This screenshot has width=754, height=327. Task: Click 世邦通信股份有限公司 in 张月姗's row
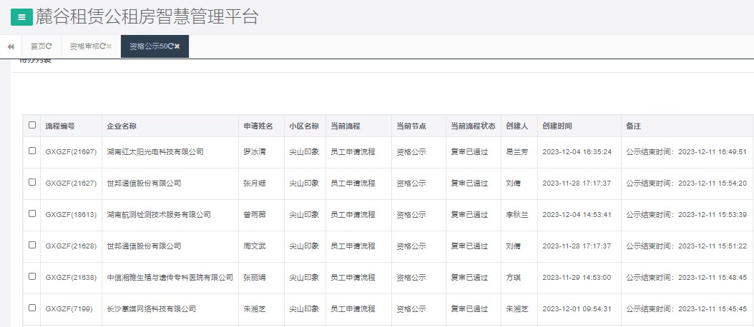click(x=144, y=183)
